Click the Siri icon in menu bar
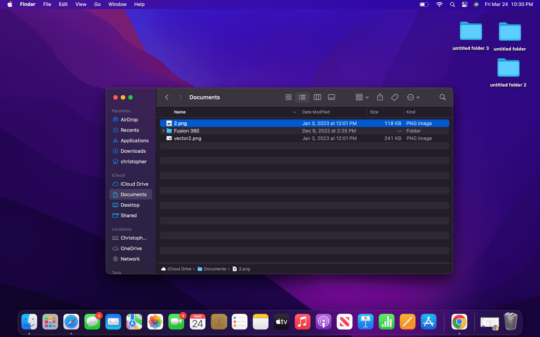The height and width of the screenshot is (337, 540). 476,4
